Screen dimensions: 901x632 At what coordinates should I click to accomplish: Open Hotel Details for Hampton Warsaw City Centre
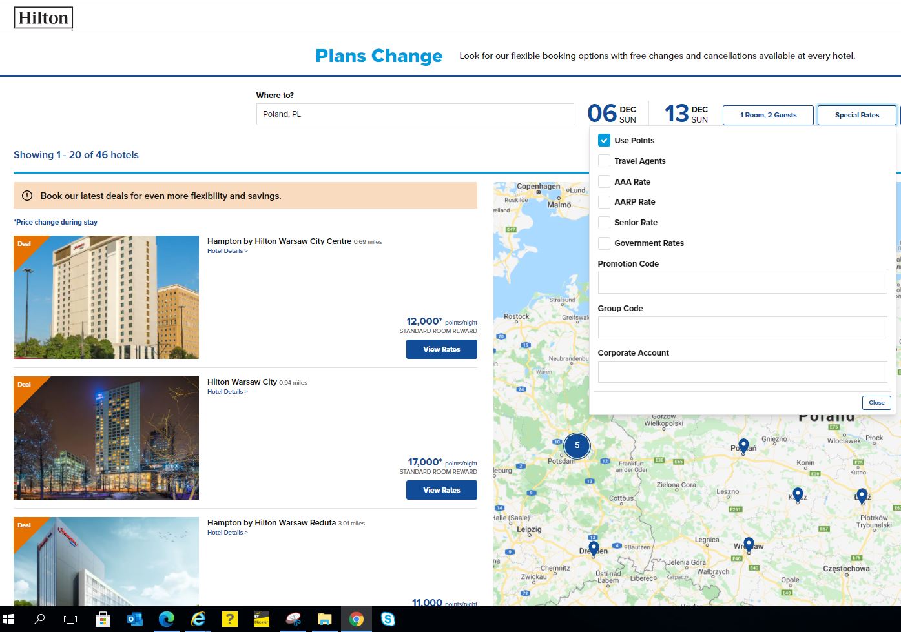pyautogui.click(x=227, y=251)
